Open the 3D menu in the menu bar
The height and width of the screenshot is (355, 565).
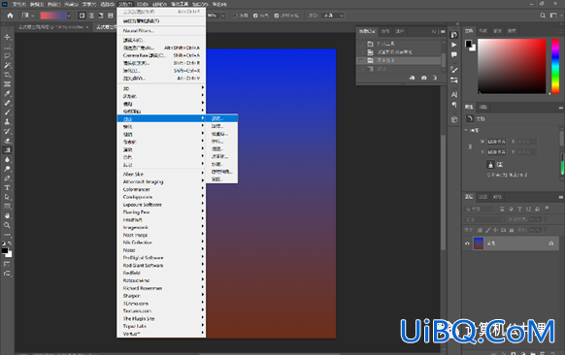tap(143, 4)
